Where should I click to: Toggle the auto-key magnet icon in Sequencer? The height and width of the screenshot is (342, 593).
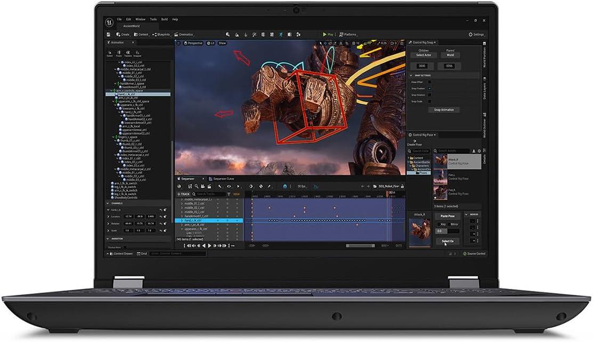(x=285, y=186)
